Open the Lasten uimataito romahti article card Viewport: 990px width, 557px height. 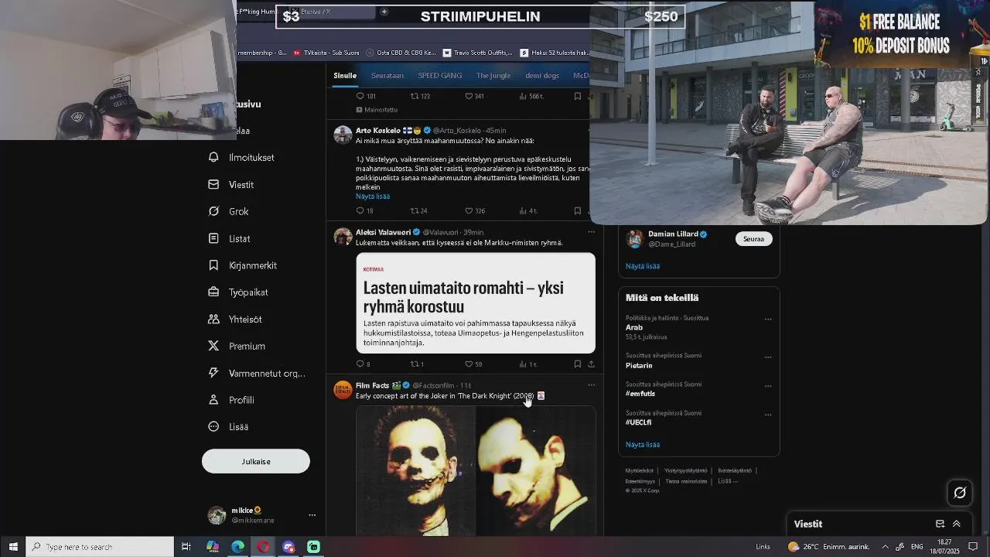(x=476, y=303)
